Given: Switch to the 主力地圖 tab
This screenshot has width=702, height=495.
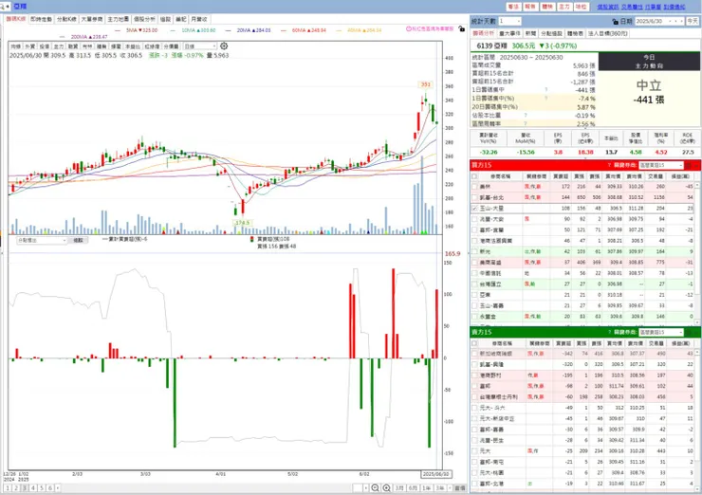Looking at the screenshot, I should pyautogui.click(x=119, y=19).
